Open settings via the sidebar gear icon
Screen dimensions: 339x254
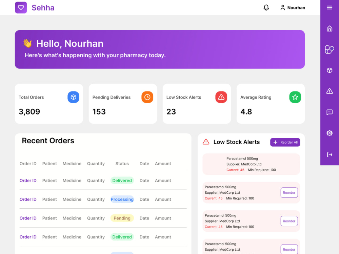tap(329, 133)
